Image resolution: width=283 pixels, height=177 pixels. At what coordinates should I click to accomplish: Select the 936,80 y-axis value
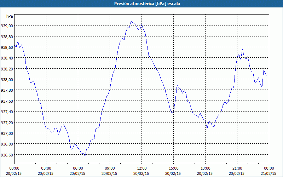pos(7,144)
